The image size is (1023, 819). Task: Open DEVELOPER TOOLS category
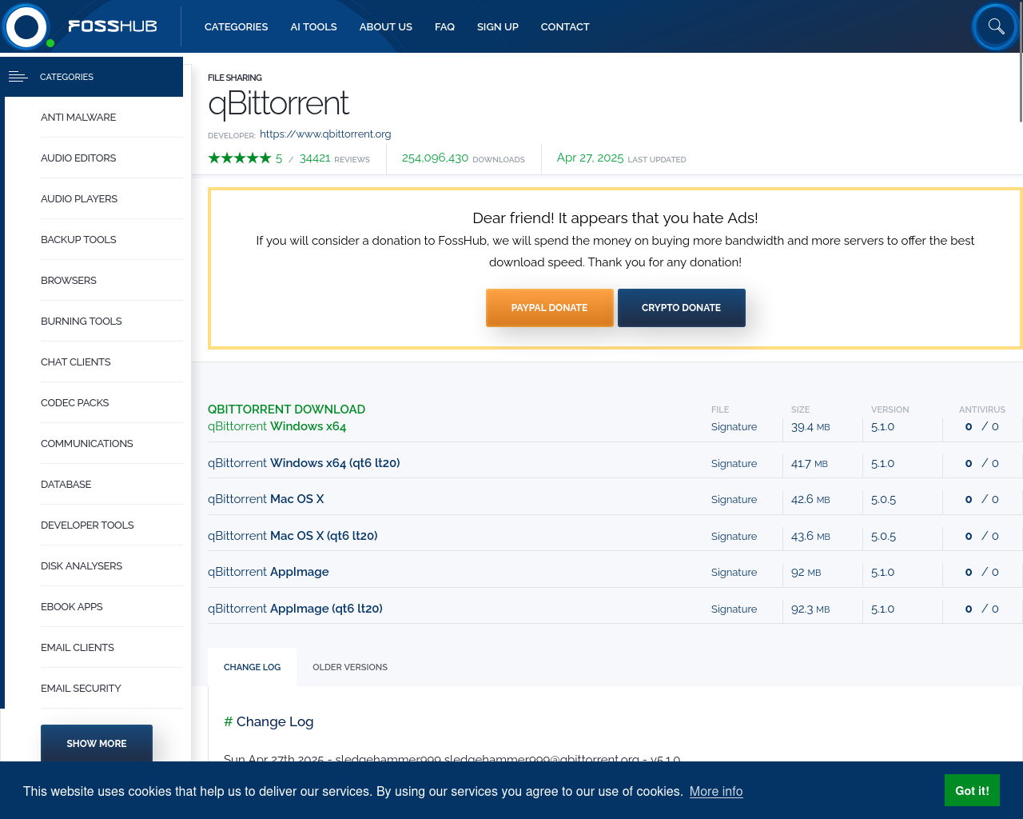click(87, 525)
